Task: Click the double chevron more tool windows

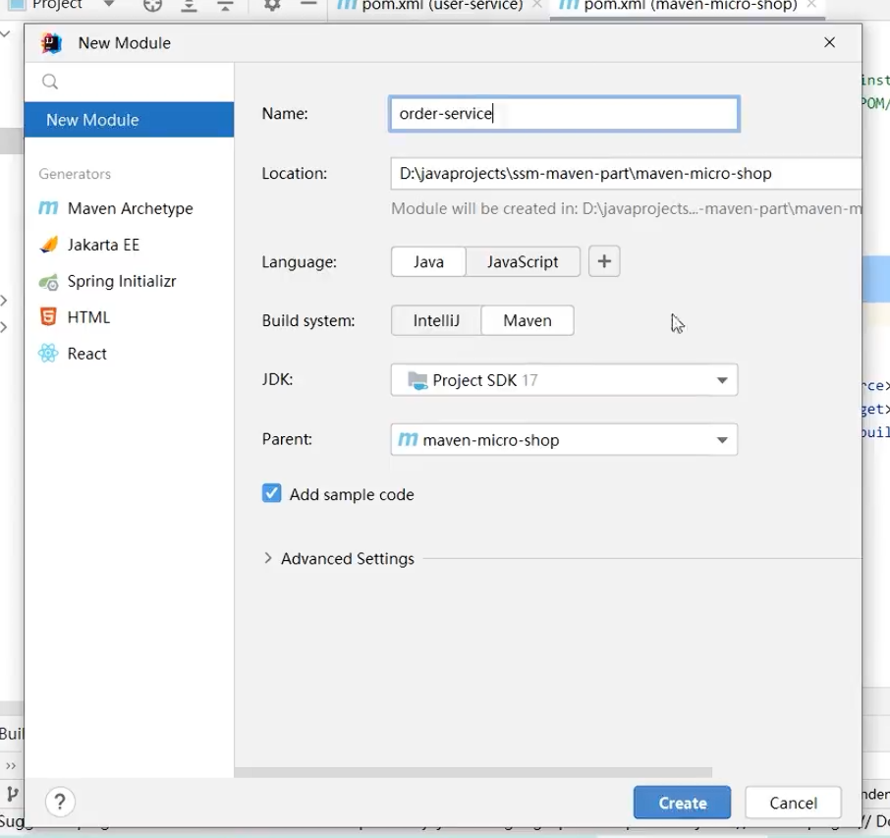Action: (11, 766)
